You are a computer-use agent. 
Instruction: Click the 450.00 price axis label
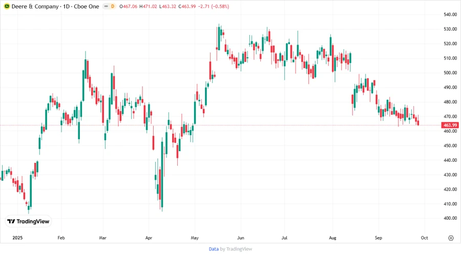point(450,146)
